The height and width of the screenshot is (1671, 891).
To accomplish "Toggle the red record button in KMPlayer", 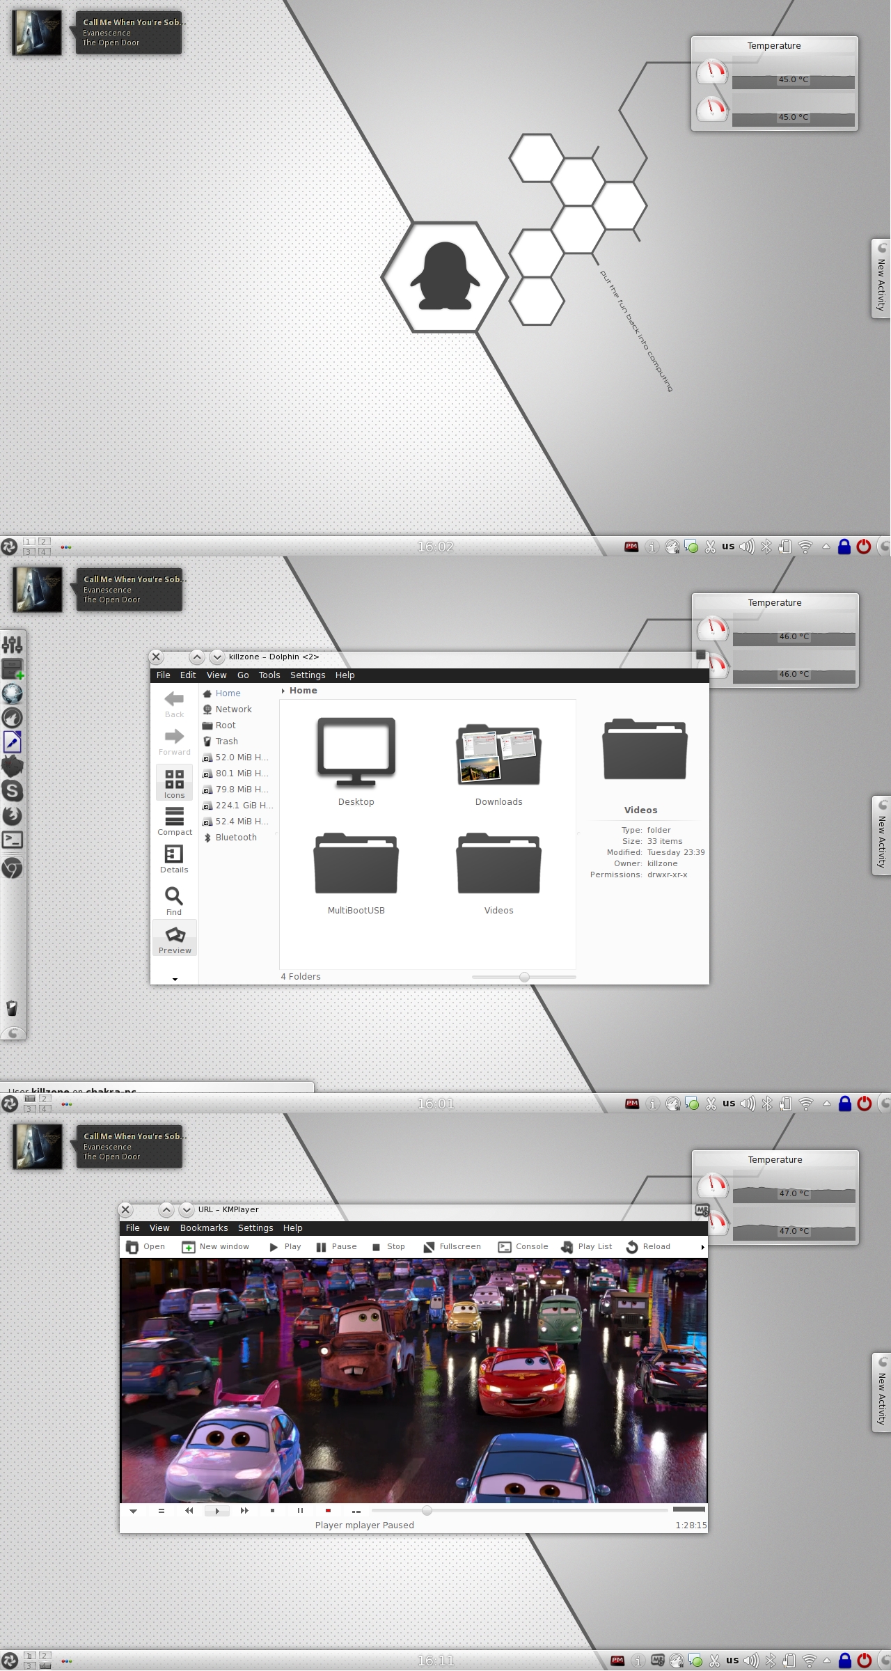I will tap(328, 1510).
